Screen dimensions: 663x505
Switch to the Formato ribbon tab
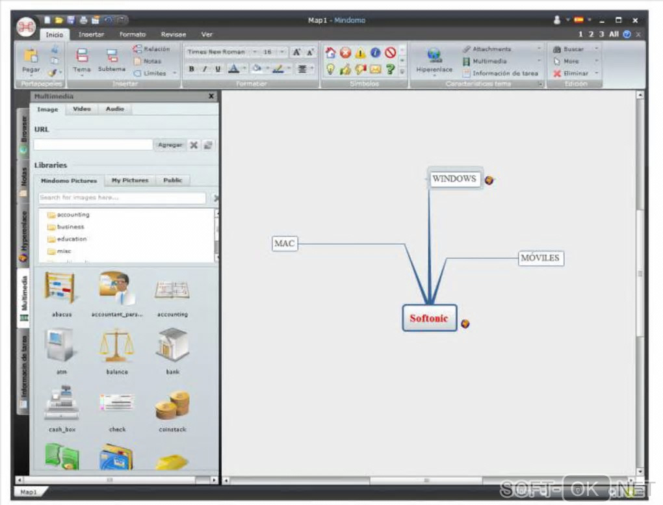point(133,34)
